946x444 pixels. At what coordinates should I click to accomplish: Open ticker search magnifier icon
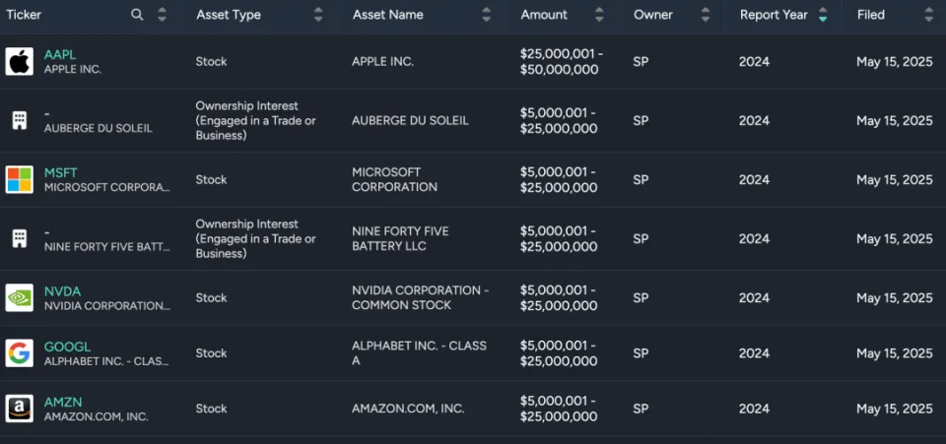137,15
